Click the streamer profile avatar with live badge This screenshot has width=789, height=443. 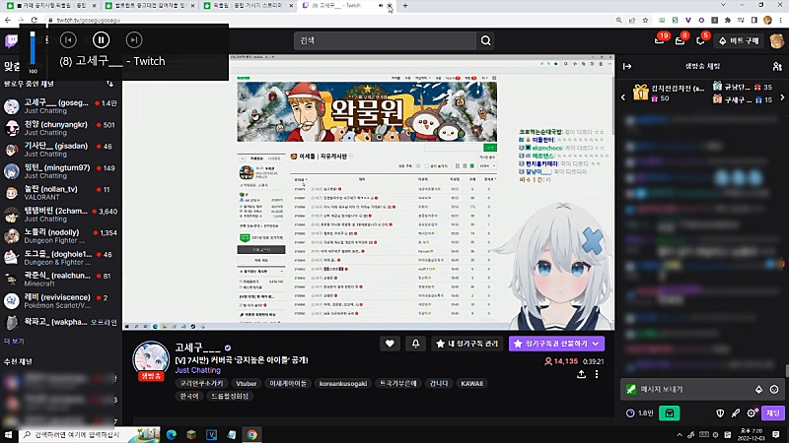[151, 360]
